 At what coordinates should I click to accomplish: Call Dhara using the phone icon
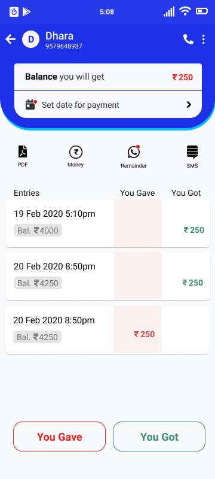point(188,39)
